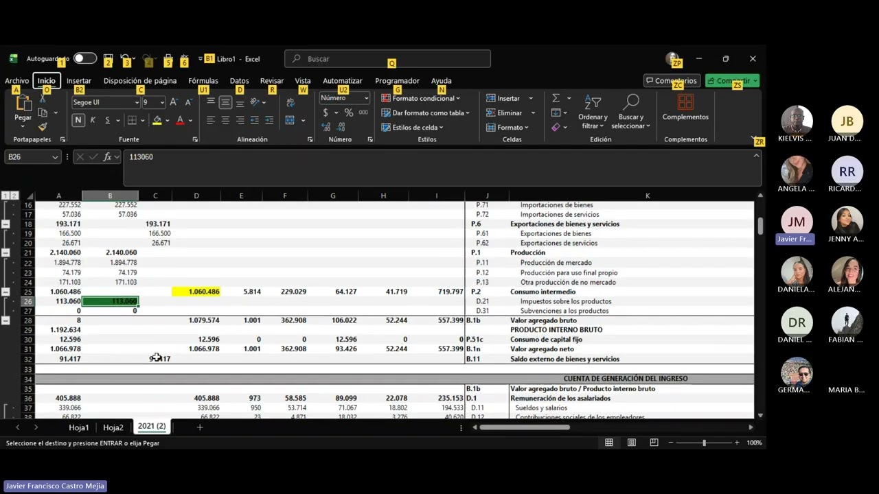Switch to Page Break Preview in status bar

654,443
